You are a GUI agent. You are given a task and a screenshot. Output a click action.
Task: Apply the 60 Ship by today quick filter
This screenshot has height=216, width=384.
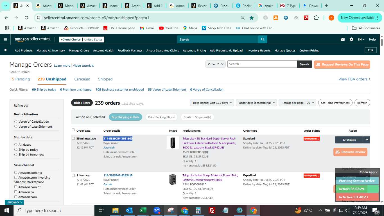click(44, 89)
